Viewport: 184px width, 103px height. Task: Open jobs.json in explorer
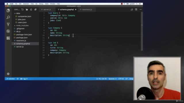point(22,19)
